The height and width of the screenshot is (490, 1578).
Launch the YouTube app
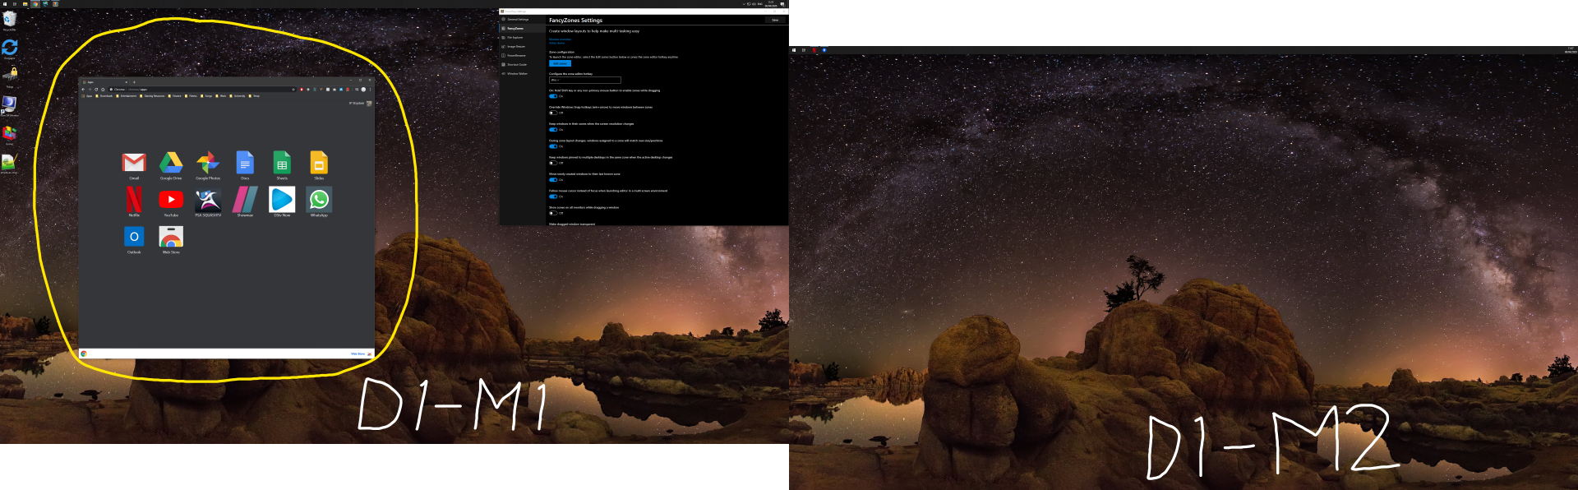(x=171, y=201)
